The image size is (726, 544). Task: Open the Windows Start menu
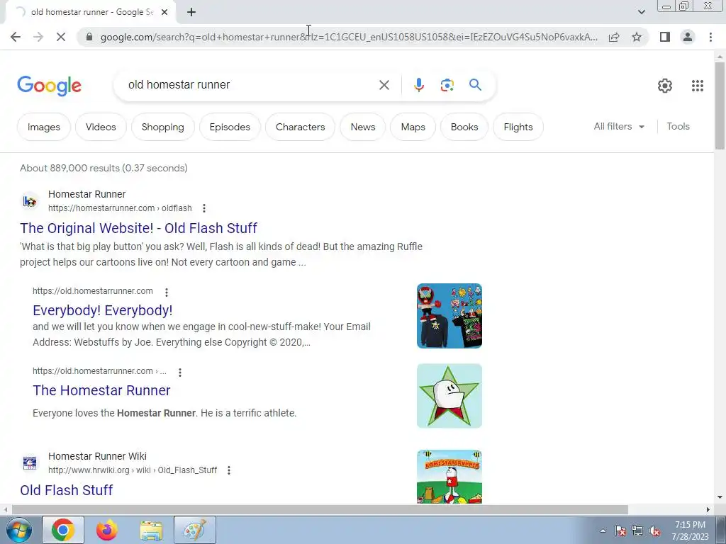tap(18, 530)
